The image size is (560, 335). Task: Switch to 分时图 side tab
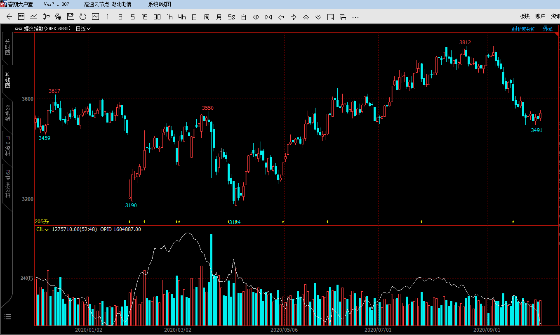pos(7,48)
